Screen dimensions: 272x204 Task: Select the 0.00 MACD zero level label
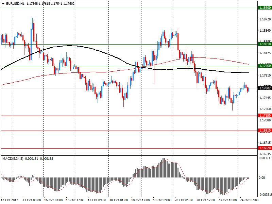262,178
